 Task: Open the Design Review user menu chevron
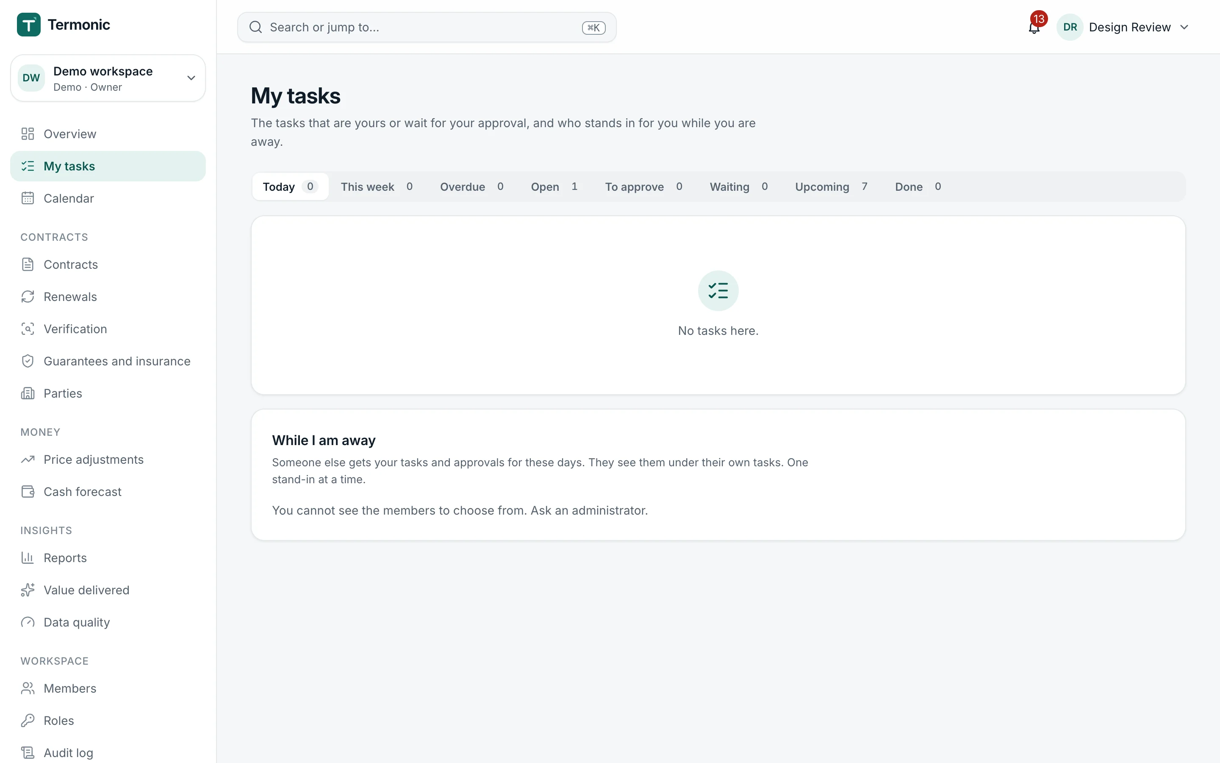pos(1185,27)
